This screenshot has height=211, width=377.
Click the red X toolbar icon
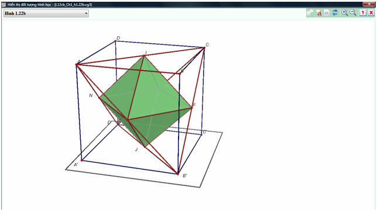click(x=371, y=13)
